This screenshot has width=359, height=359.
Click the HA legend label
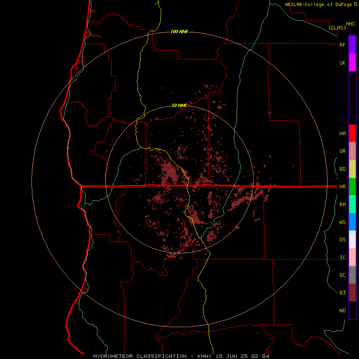[342, 133]
